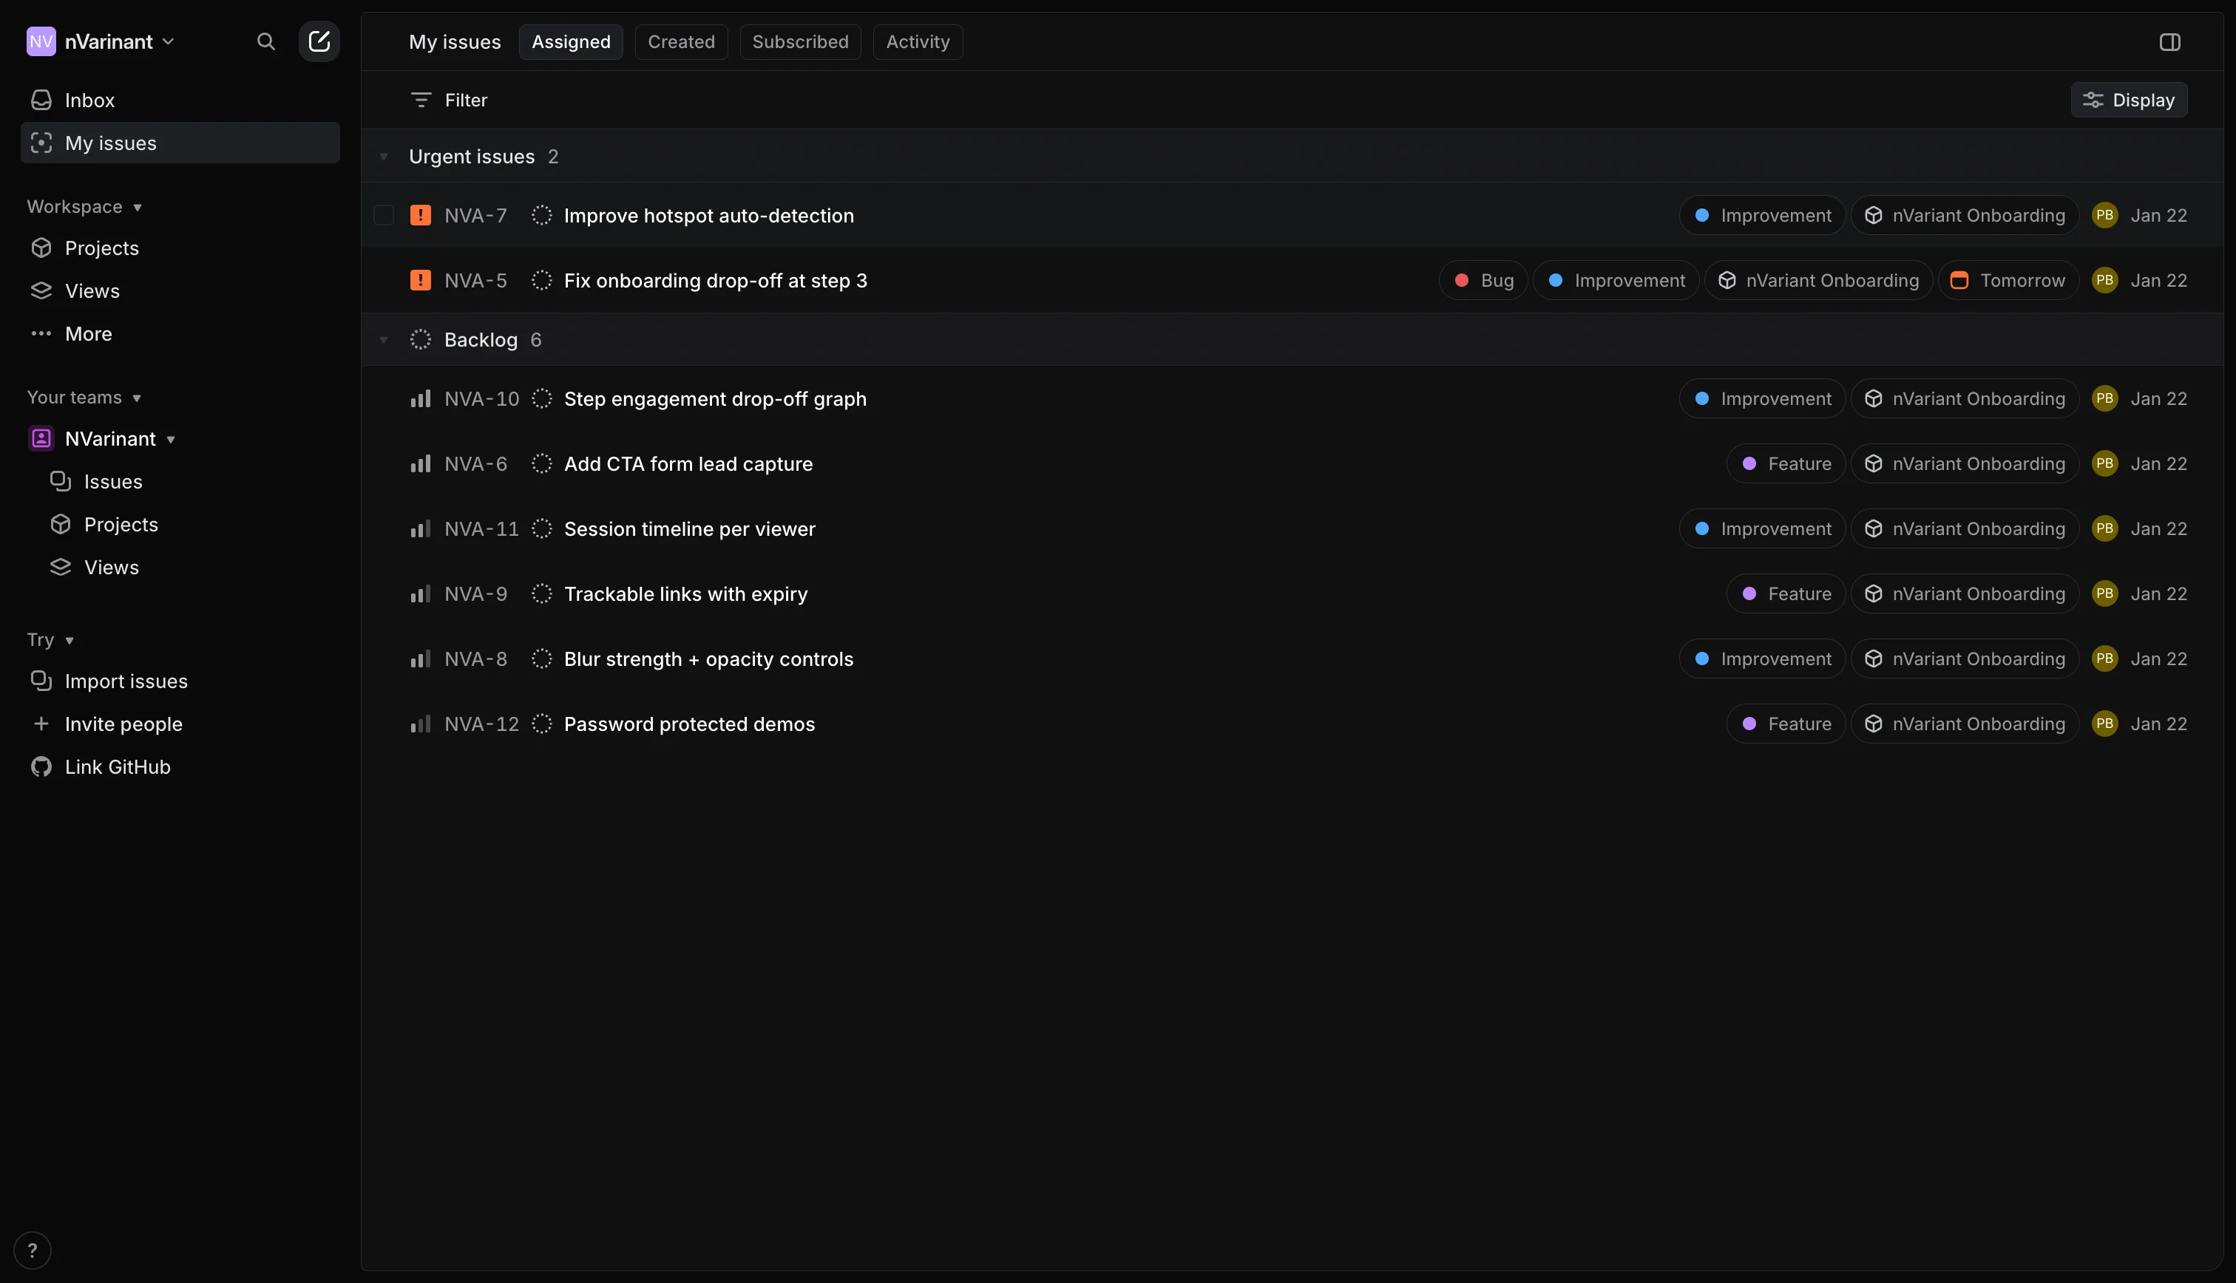Switch to the Activity tab
This screenshot has height=1283, width=2236.
(917, 41)
